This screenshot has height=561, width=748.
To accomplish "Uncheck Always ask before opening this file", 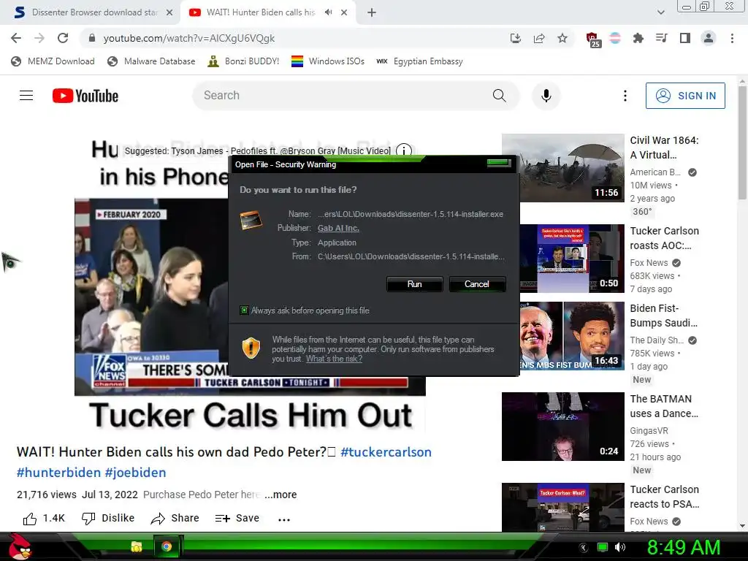I will click(x=244, y=310).
